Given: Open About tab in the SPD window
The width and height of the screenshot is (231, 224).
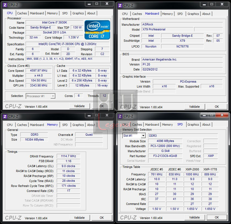Looking at the screenshot, I should click(206, 125).
